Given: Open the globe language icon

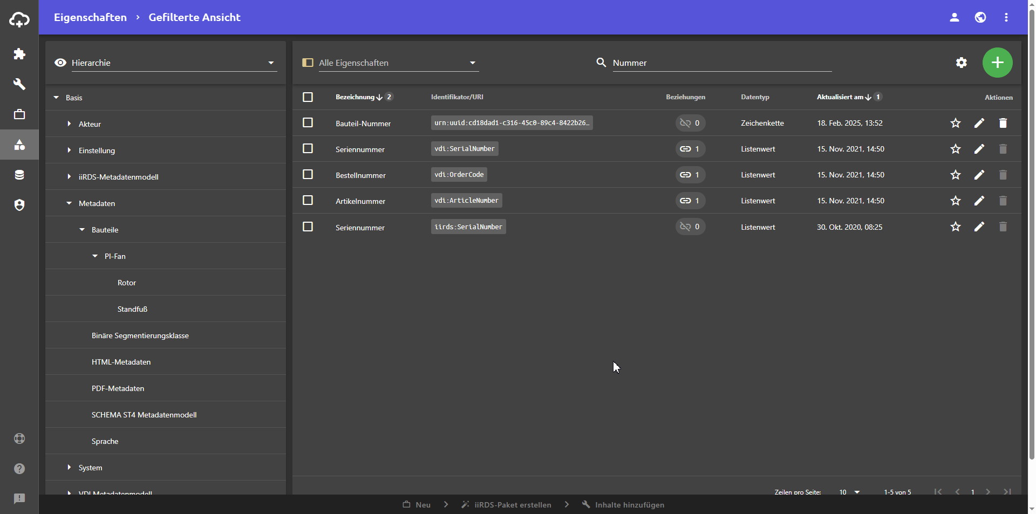Looking at the screenshot, I should (x=980, y=17).
